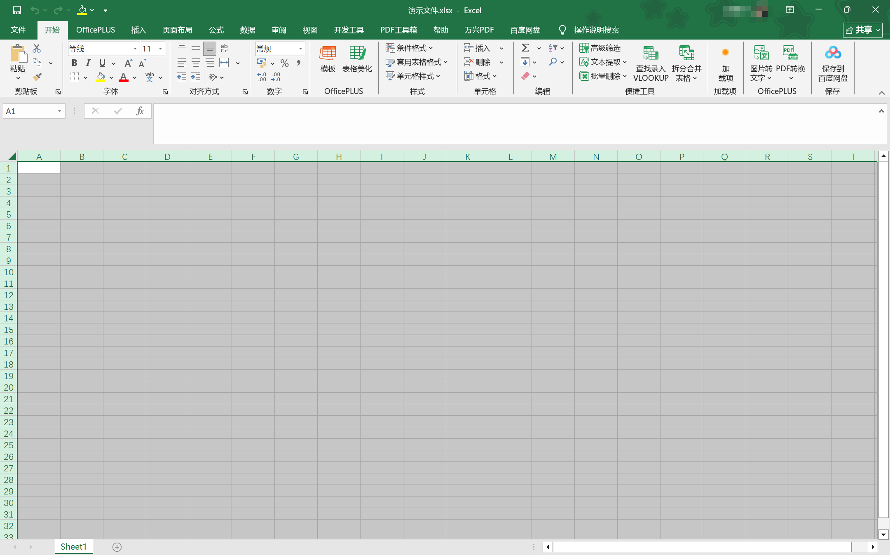Toggle wrap text button
This screenshot has height=555, width=890.
pos(224,48)
